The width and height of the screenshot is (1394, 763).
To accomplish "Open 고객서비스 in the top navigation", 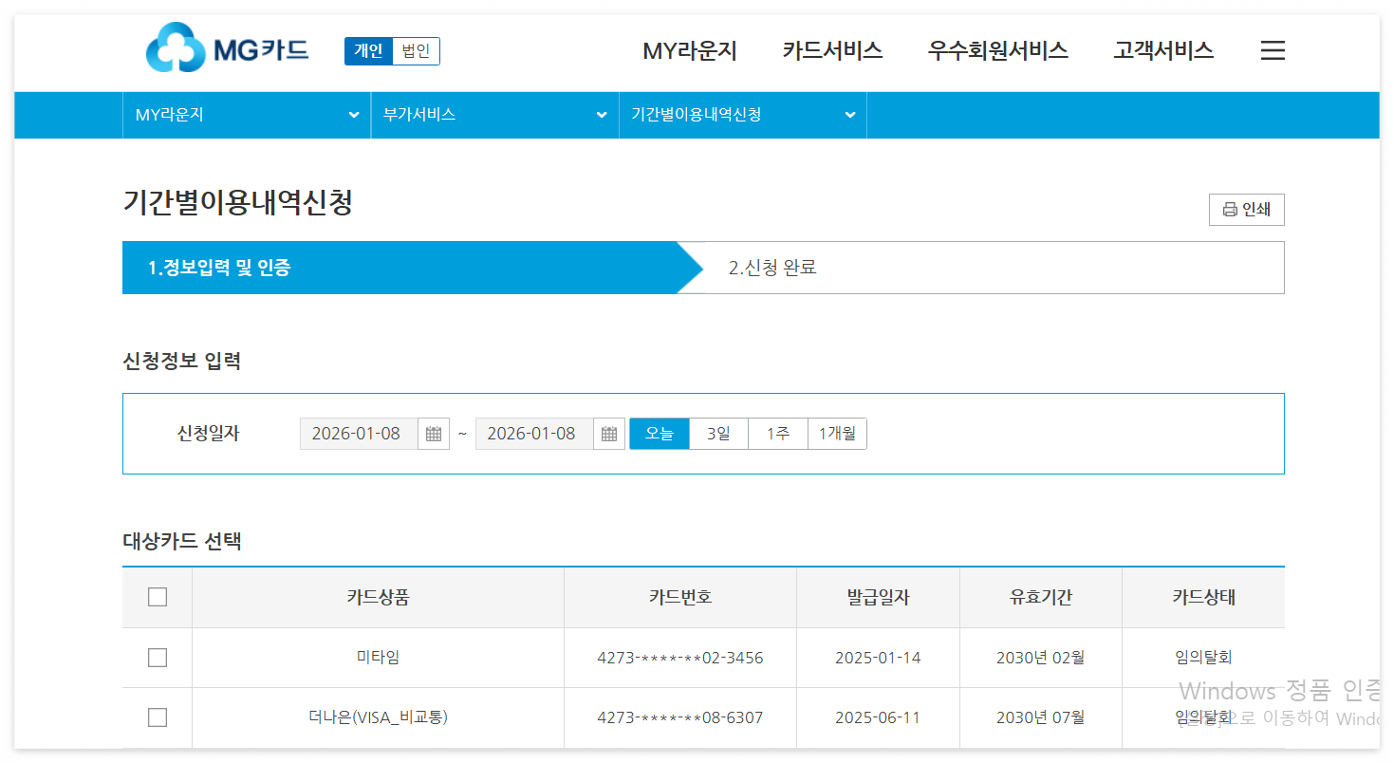I will coord(1163,50).
